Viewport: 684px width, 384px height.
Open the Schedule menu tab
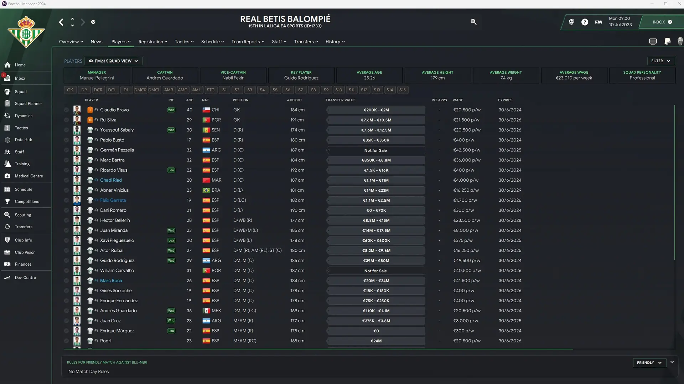pyautogui.click(x=213, y=42)
